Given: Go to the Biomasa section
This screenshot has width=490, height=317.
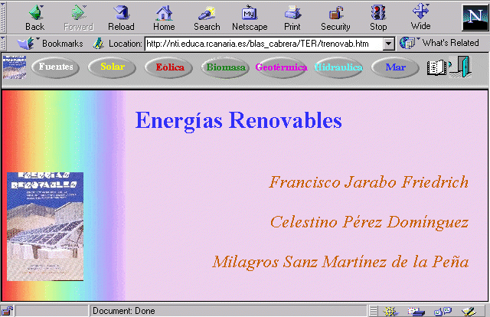Looking at the screenshot, I should (x=226, y=67).
